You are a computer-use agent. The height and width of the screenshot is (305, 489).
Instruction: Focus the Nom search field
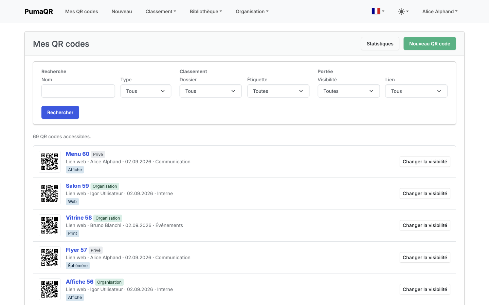[x=78, y=91]
